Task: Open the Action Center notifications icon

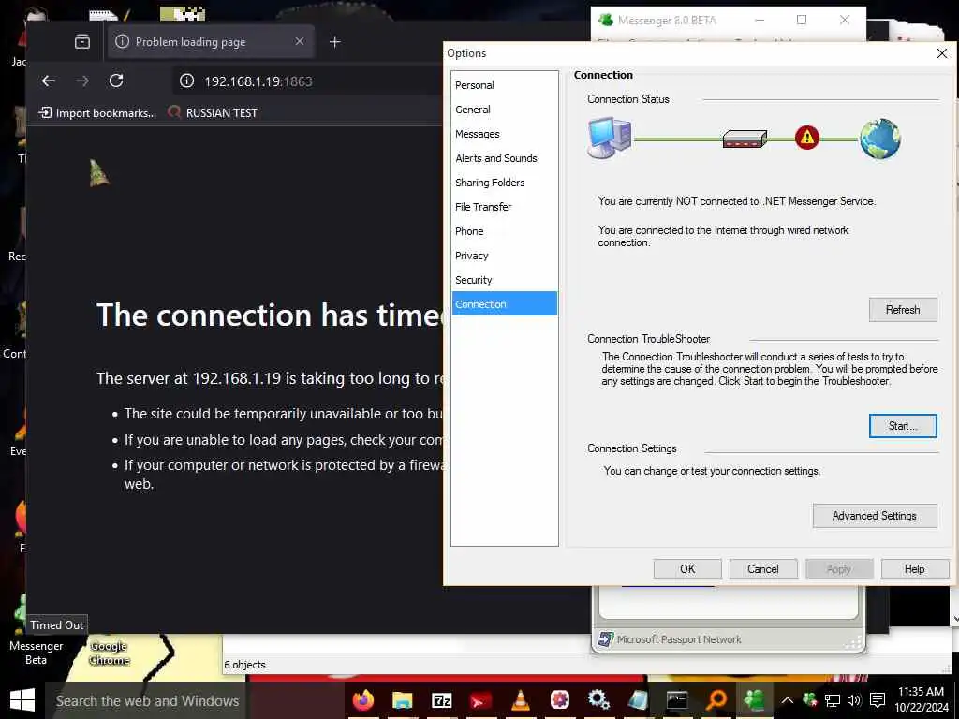Action: coord(878,700)
